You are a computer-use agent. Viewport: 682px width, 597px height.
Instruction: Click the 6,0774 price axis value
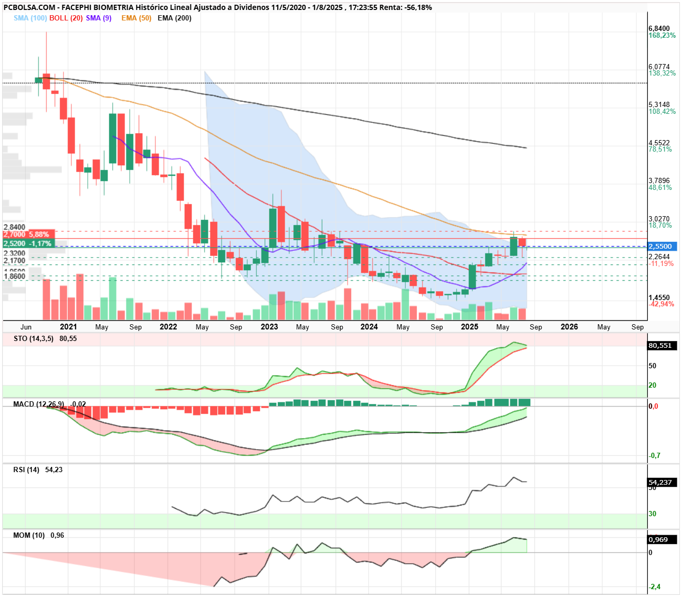pos(659,67)
